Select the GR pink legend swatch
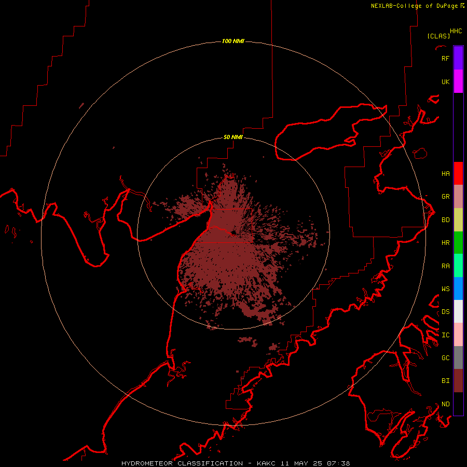This screenshot has width=467, height=467. (x=458, y=196)
